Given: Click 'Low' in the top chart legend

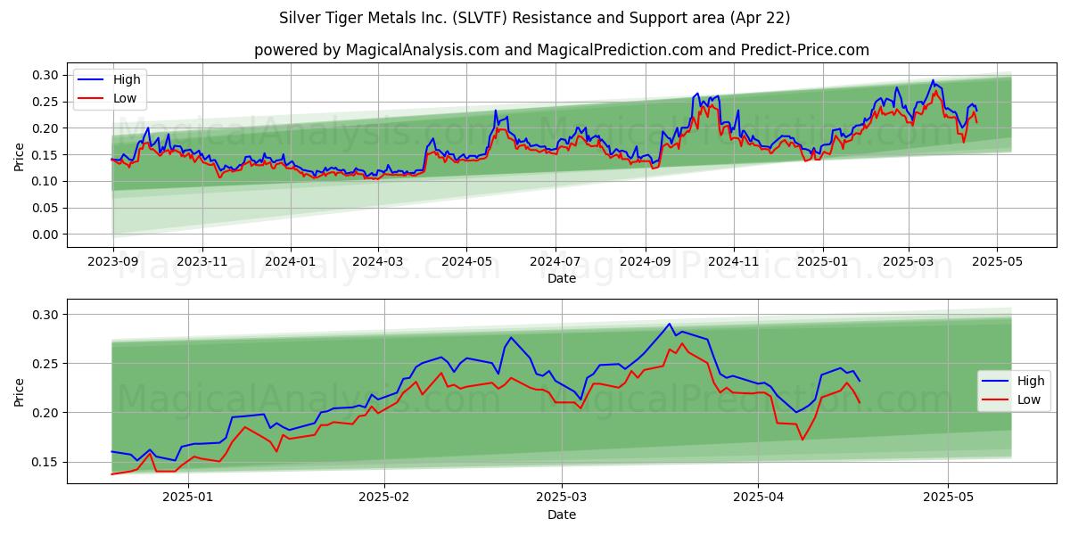Looking at the screenshot, I should pos(125,98).
